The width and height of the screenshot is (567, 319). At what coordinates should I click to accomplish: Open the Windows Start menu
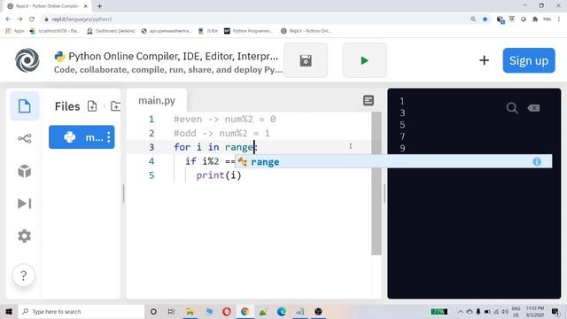[9, 311]
